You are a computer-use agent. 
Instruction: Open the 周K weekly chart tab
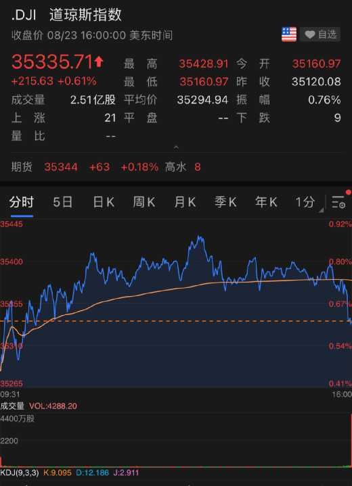tap(144, 202)
